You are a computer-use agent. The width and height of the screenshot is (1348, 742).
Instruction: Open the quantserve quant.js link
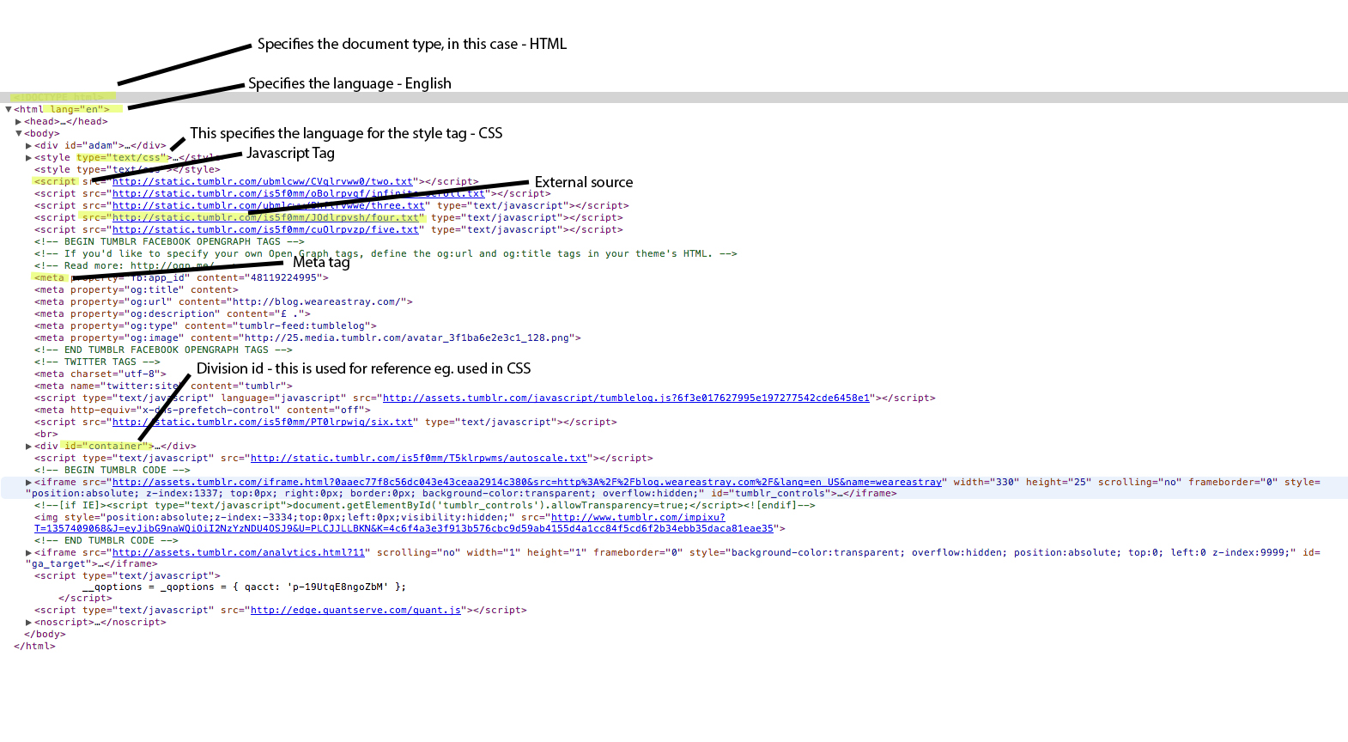pyautogui.click(x=355, y=610)
